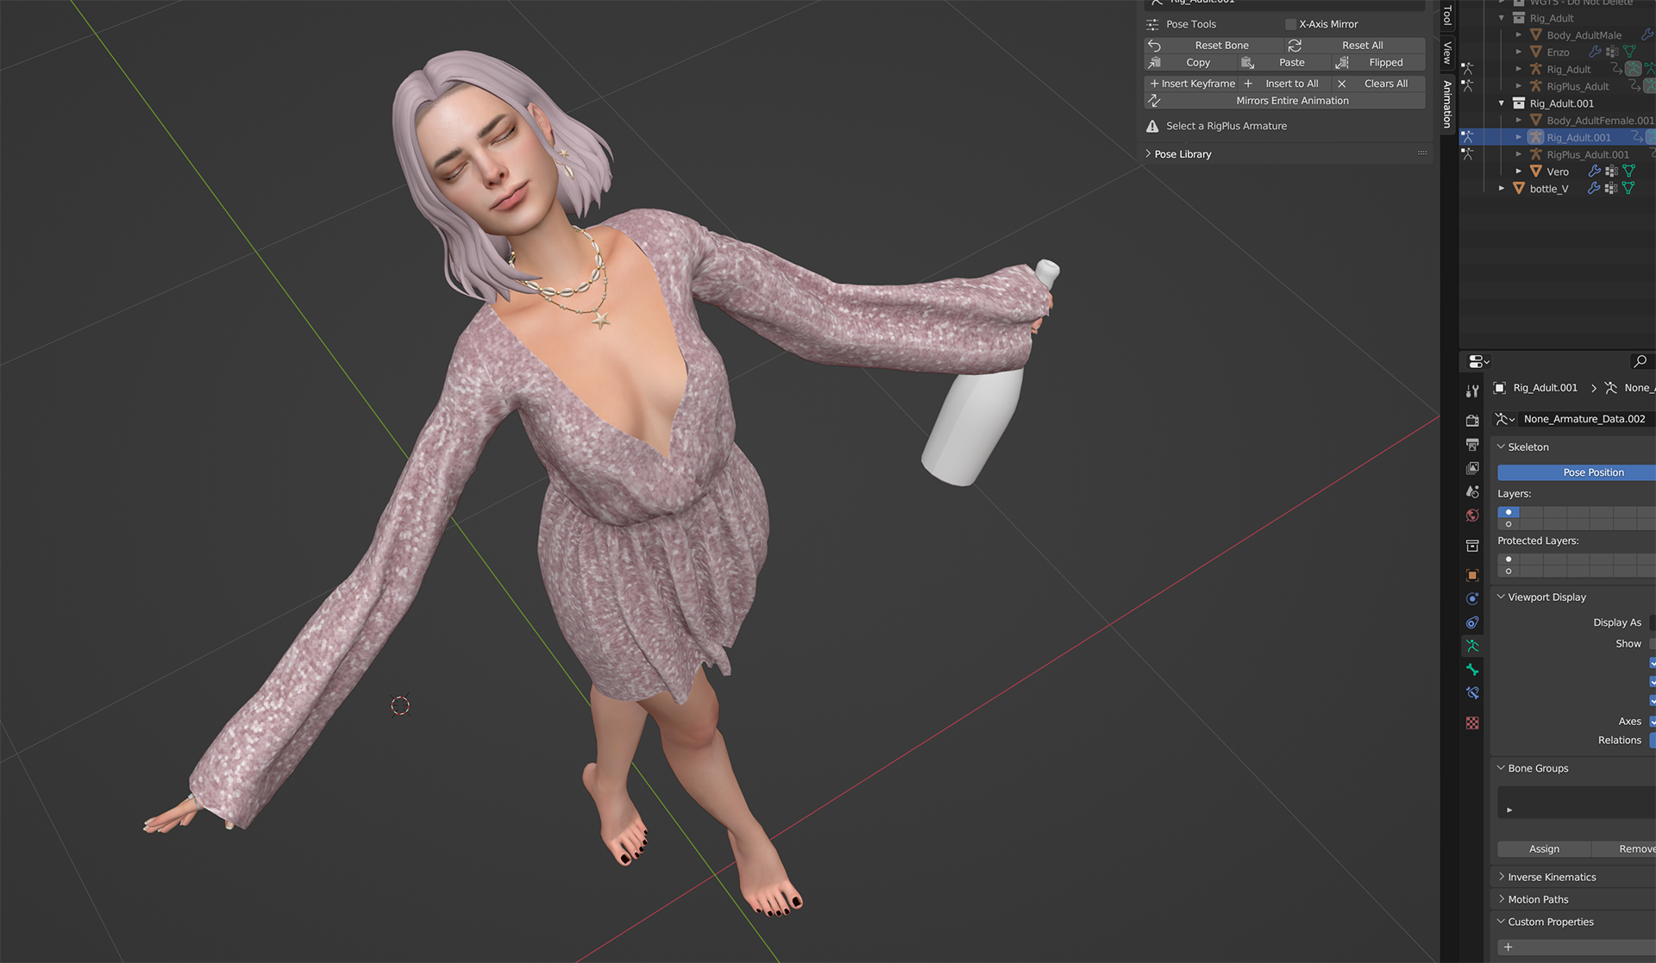
Task: Expand the Pose Library panel
Action: [x=1148, y=153]
